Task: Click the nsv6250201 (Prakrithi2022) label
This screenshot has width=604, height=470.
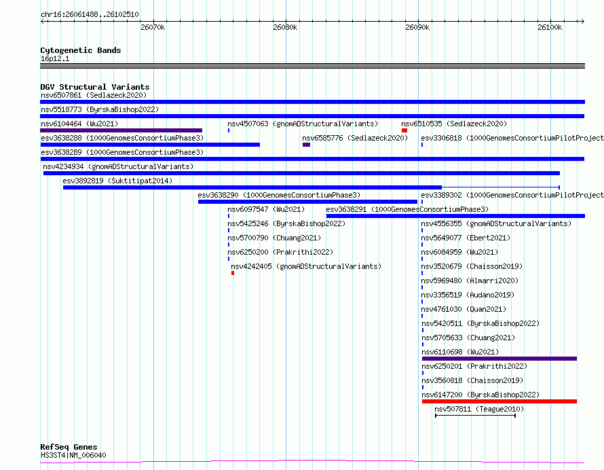Action: [474, 366]
